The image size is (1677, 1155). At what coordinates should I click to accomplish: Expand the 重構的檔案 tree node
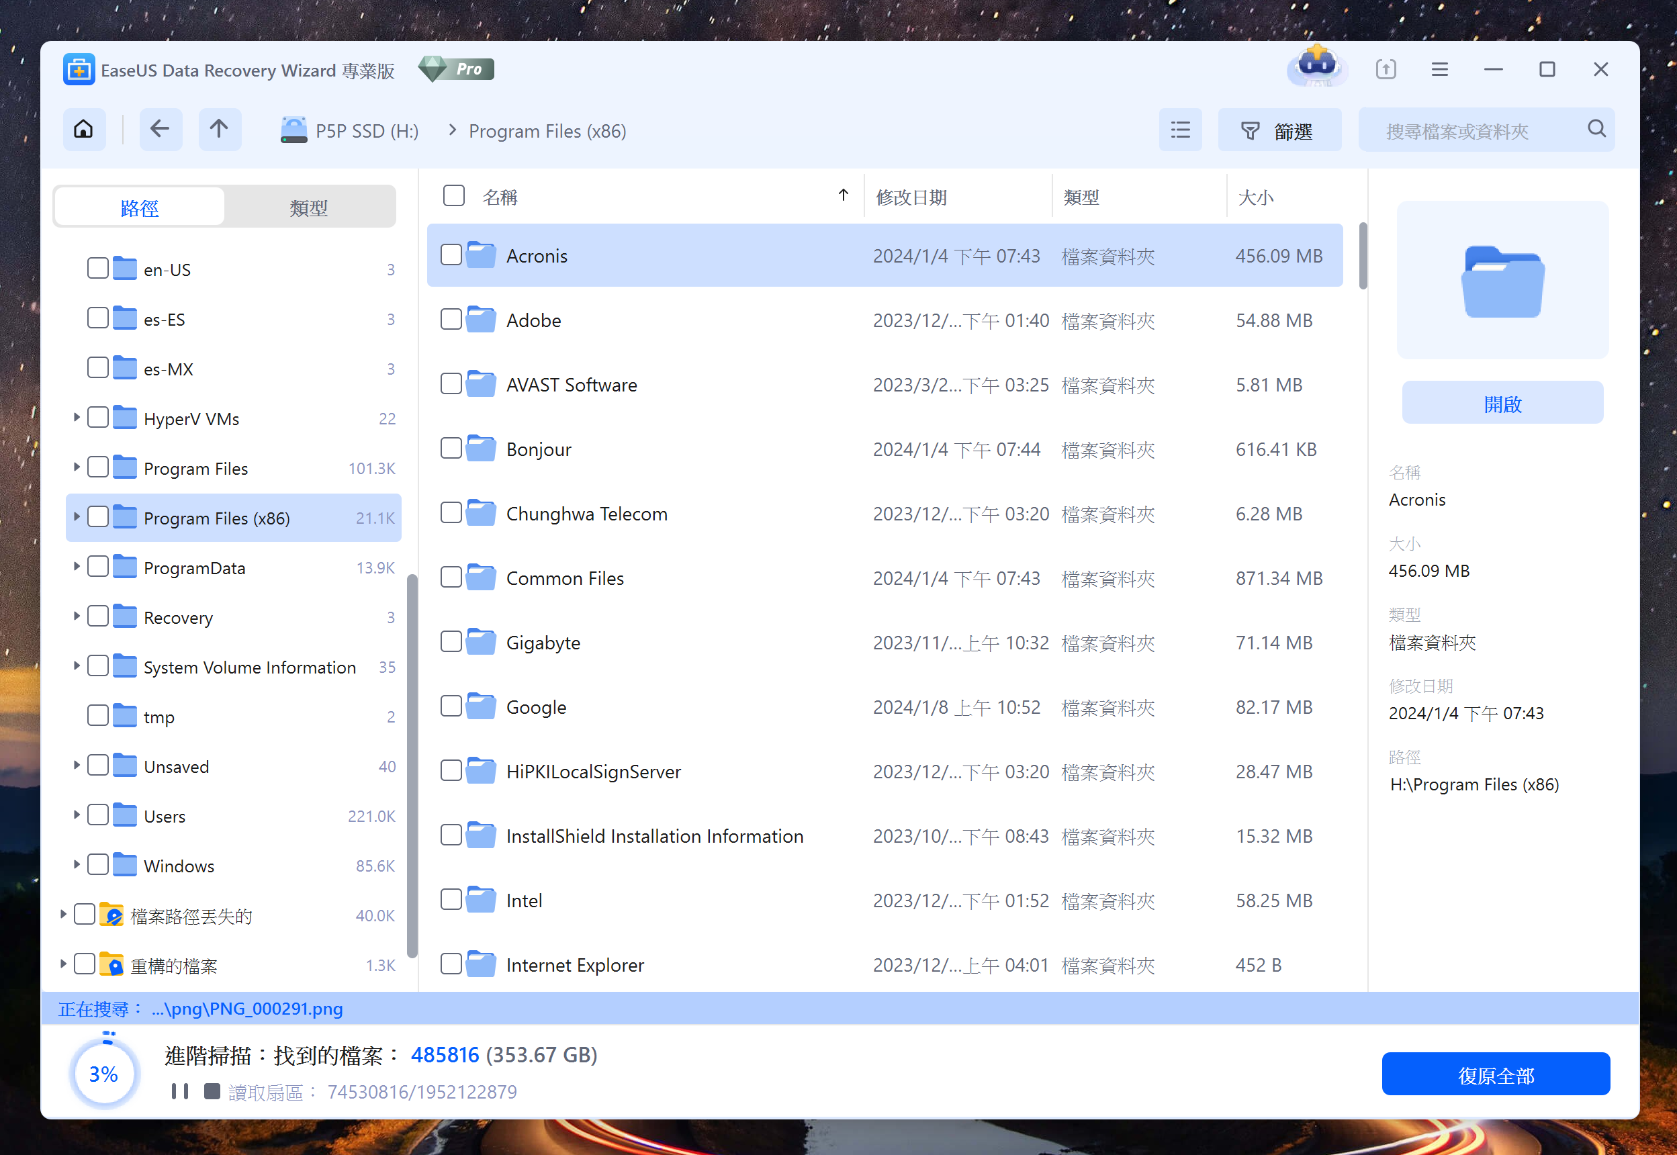coord(63,964)
